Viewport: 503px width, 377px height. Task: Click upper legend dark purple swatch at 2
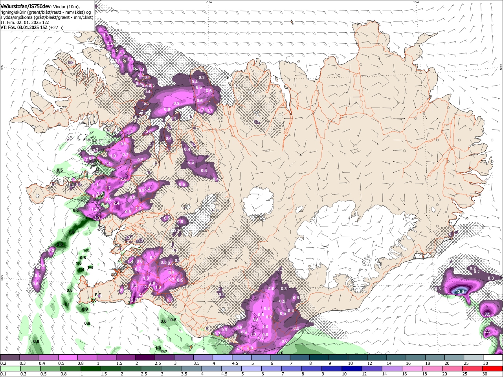[145, 357]
